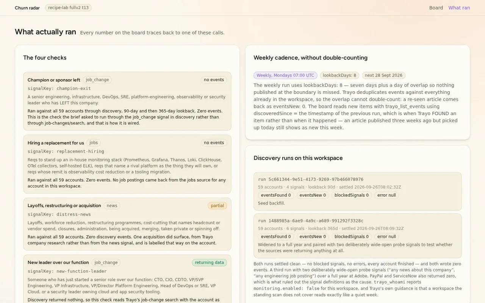Click the jobs tag on Hiring a replacement
This screenshot has width=485, height=303.
pos(94,143)
